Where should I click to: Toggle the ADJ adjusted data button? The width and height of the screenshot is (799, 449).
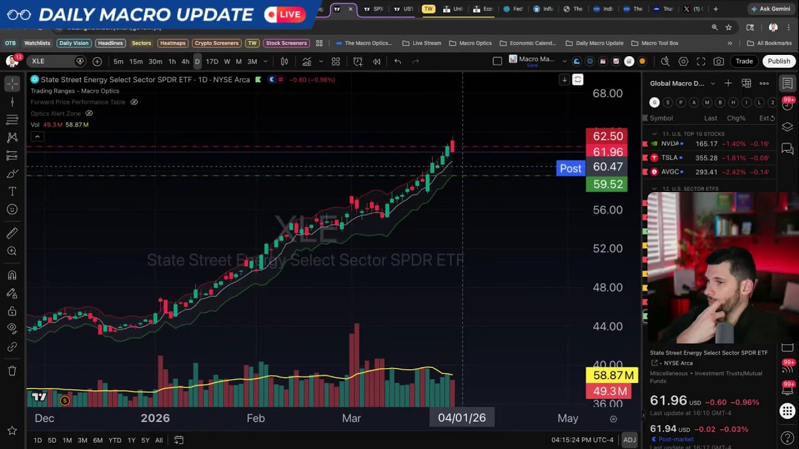click(629, 440)
